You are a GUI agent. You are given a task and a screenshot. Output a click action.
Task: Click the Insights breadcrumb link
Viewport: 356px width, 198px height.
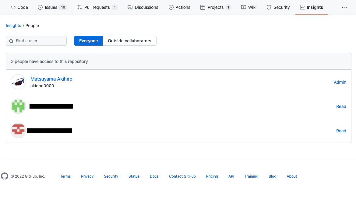pyautogui.click(x=13, y=26)
